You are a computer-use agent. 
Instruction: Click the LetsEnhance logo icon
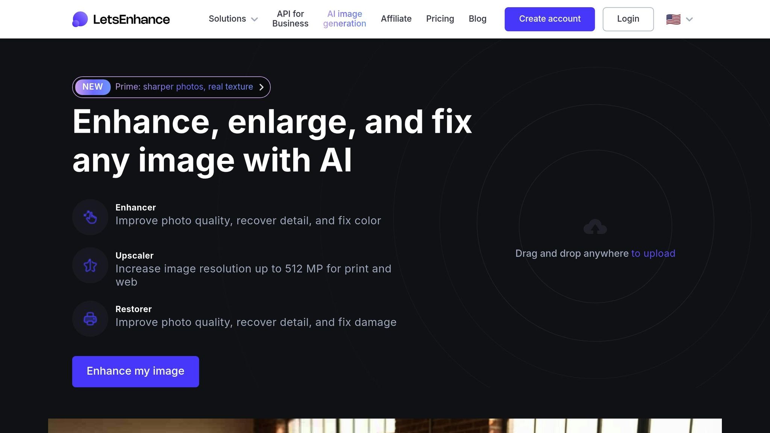coord(80,19)
